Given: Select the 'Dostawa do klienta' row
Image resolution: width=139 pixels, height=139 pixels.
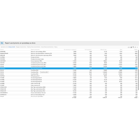Looking at the screenshot, I should (69, 57).
